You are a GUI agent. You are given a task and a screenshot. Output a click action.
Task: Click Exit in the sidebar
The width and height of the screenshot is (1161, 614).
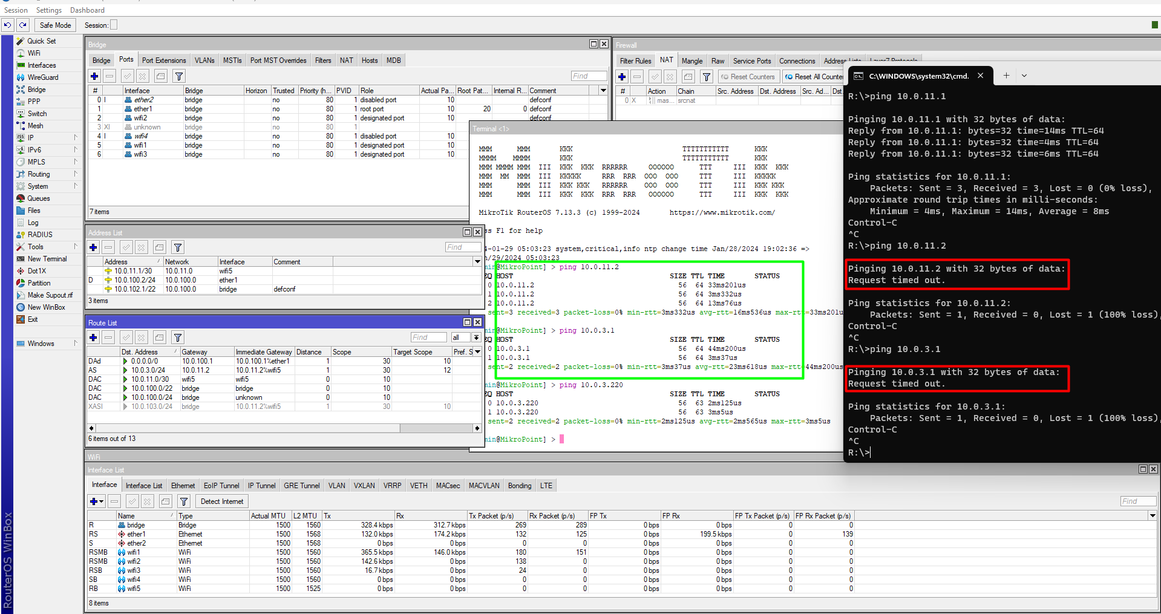(33, 319)
